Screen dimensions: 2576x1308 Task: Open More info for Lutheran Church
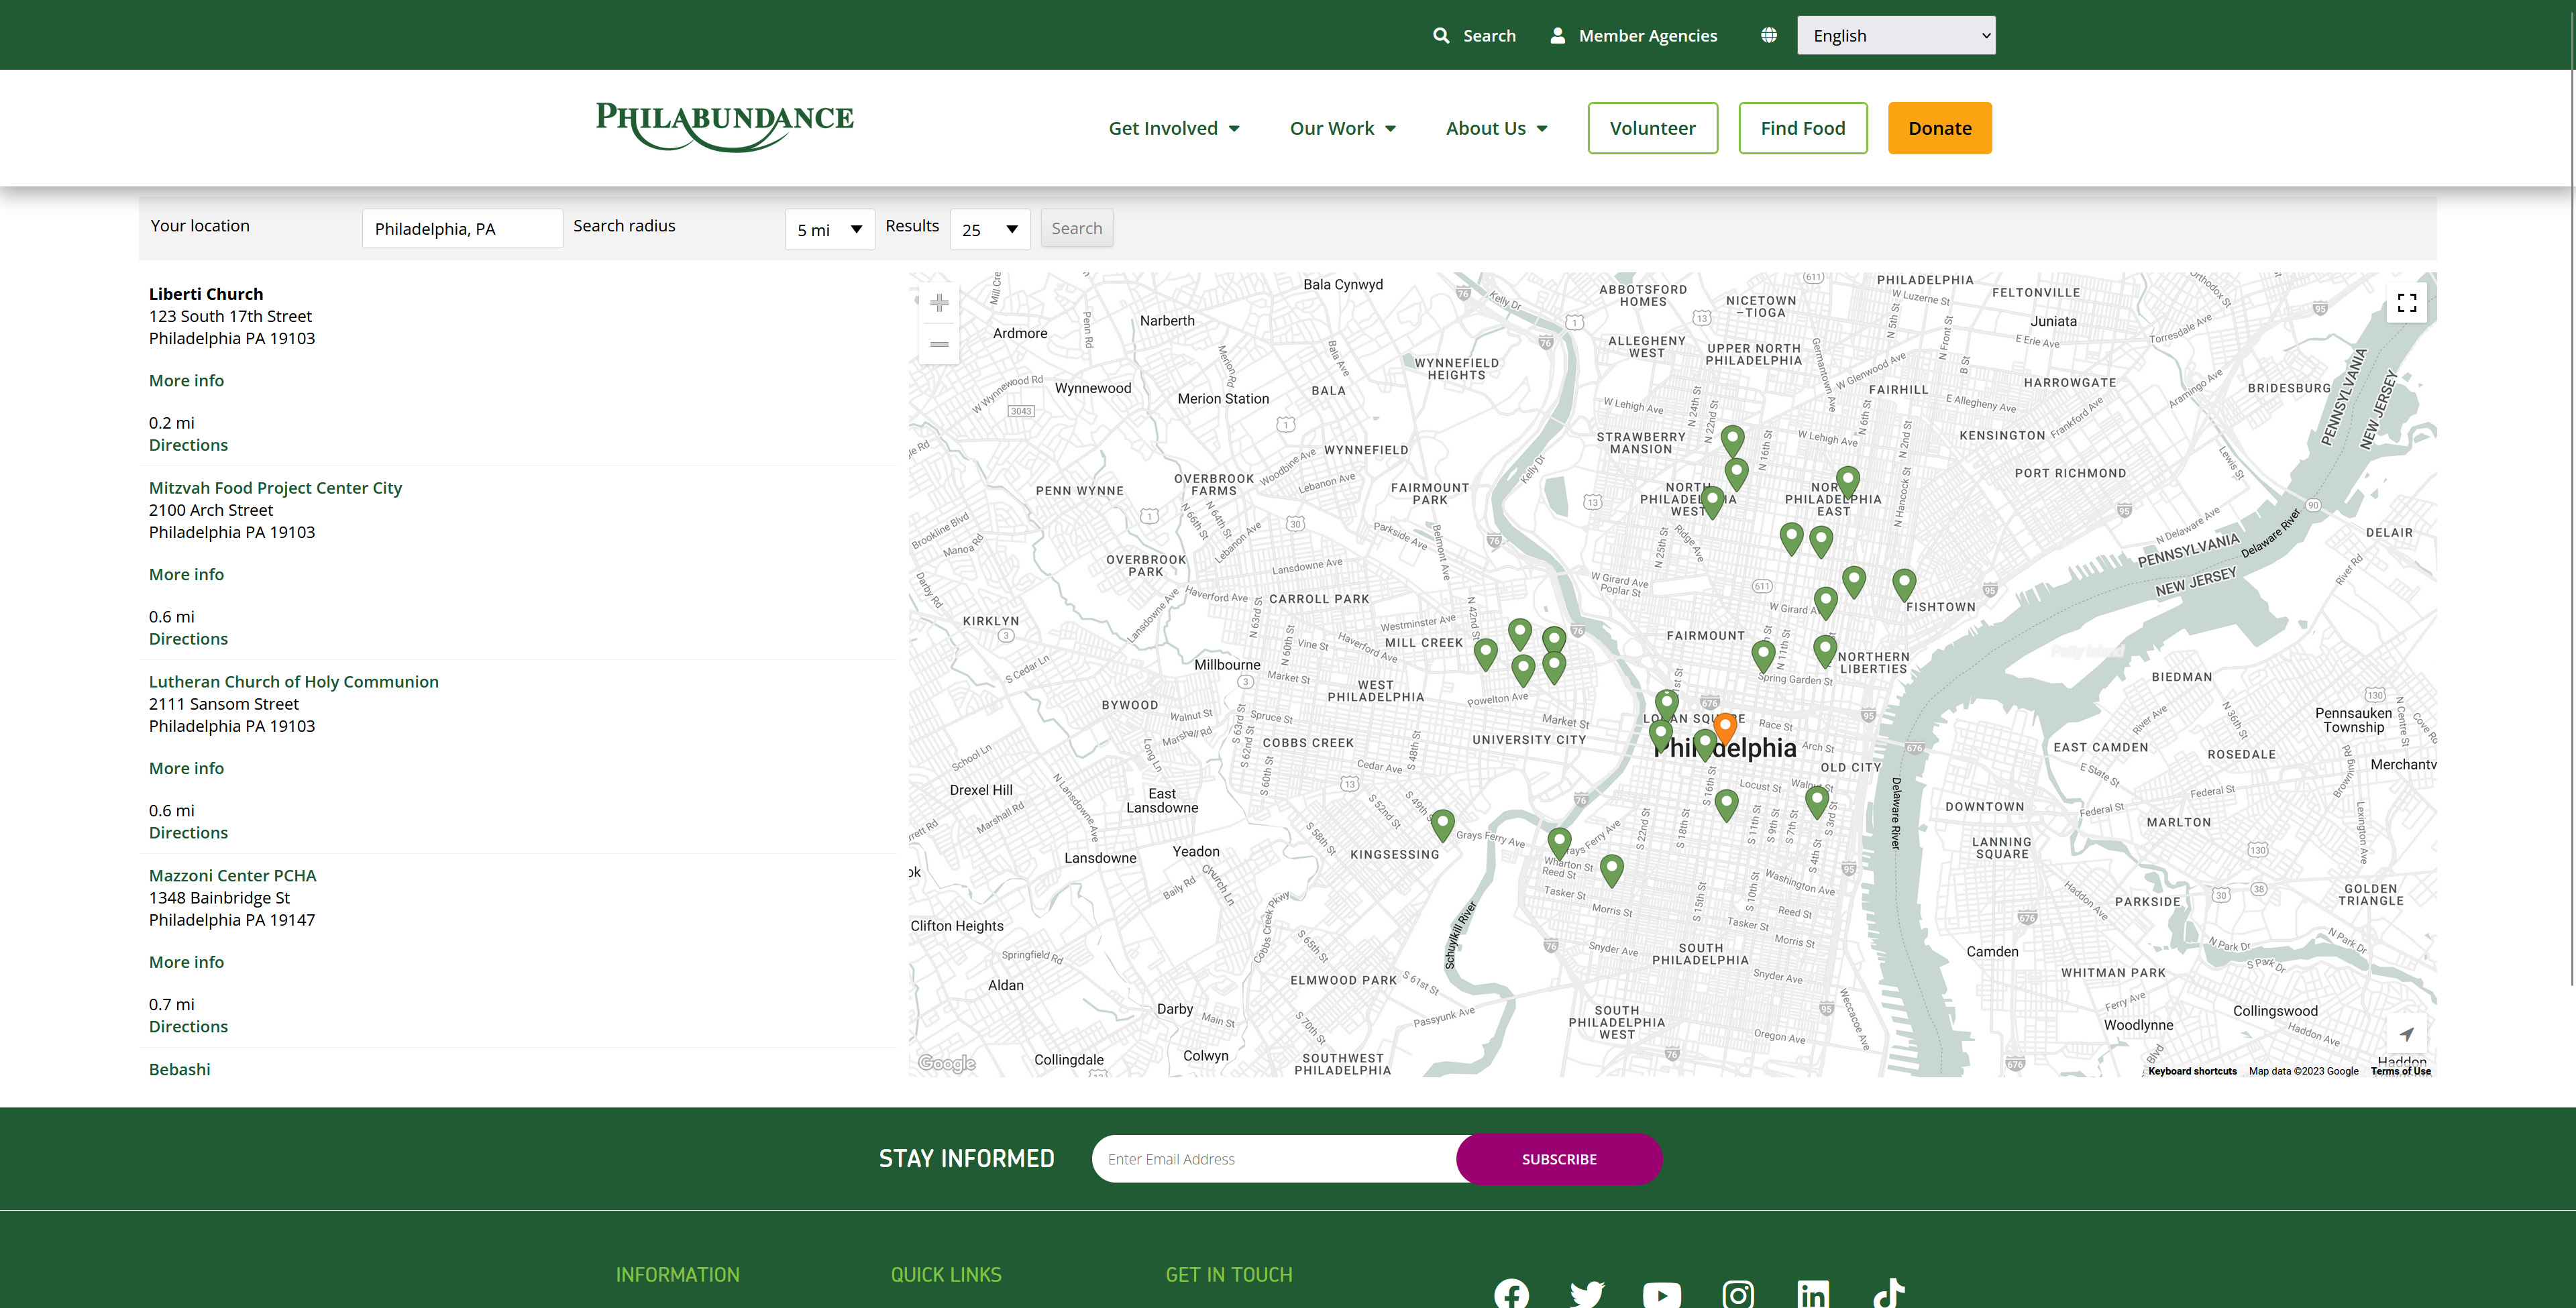click(186, 768)
